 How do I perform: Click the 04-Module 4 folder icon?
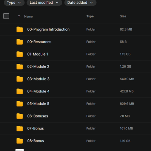pyautogui.click(x=20, y=91)
